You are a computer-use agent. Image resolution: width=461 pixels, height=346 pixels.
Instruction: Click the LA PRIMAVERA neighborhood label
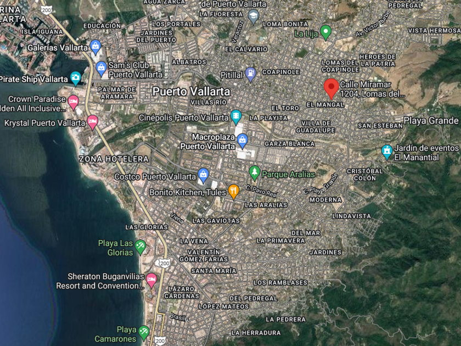(281, 241)
